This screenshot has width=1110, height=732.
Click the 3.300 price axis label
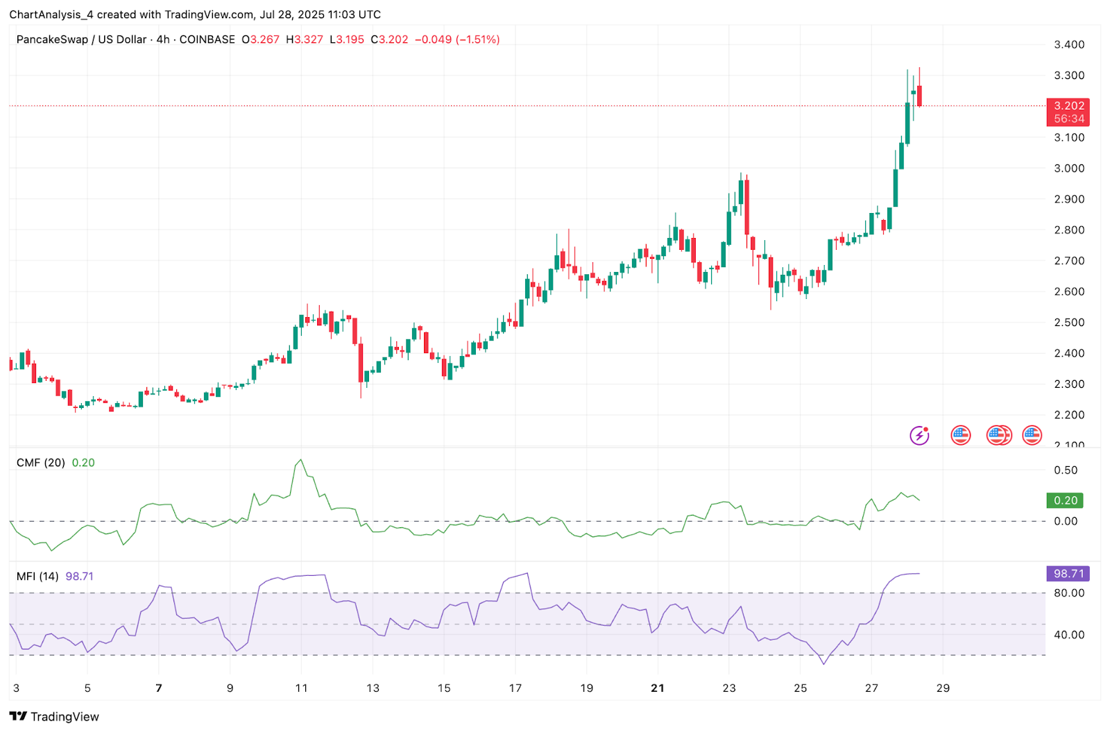(x=1069, y=76)
